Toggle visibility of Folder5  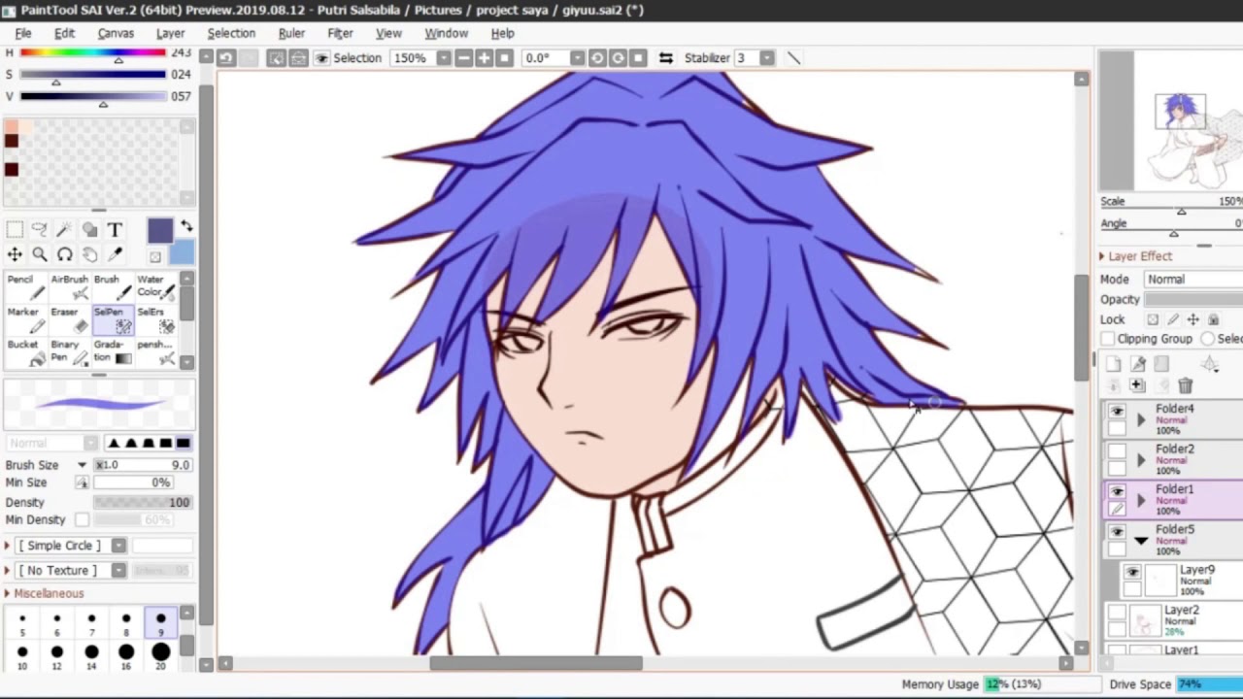[x=1117, y=532]
